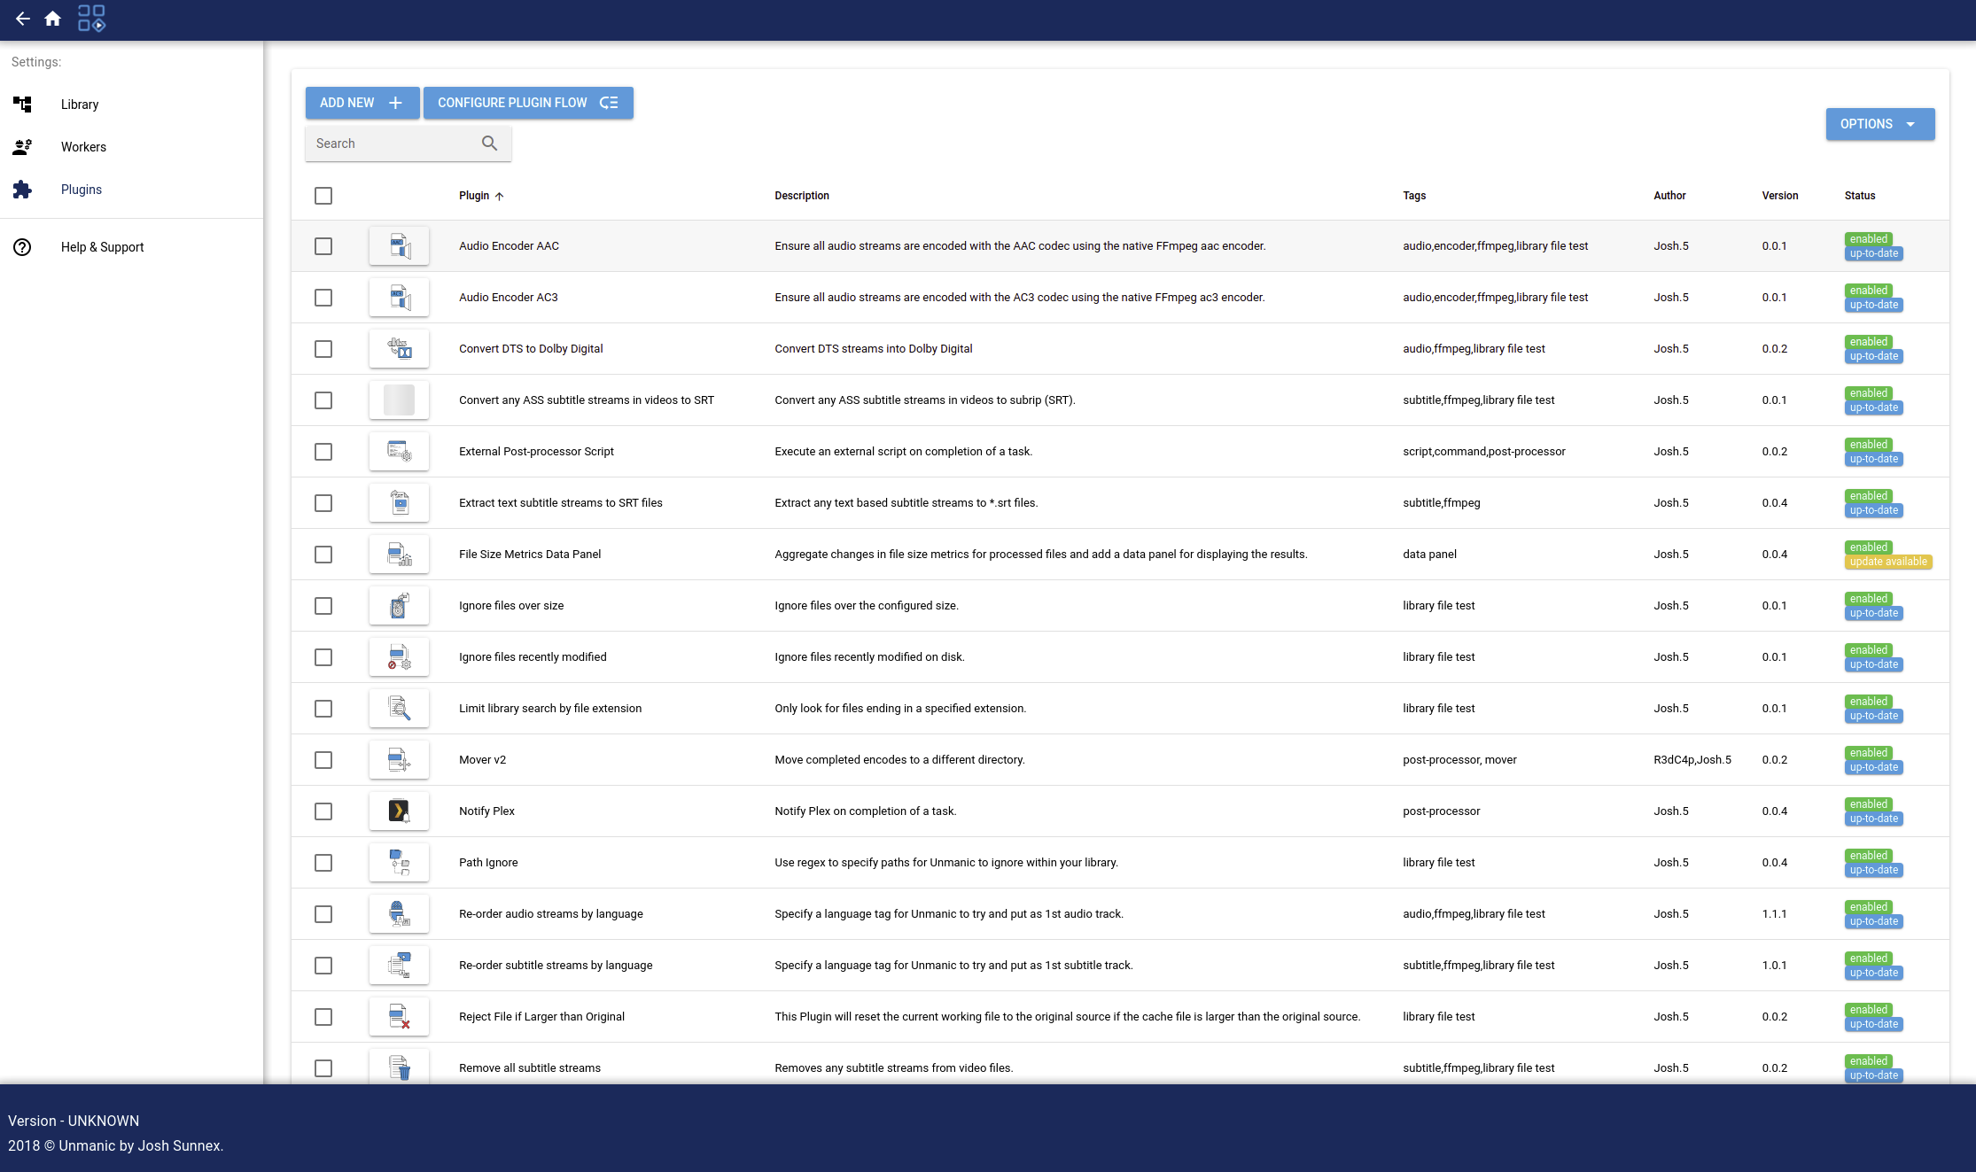This screenshot has width=1976, height=1172.
Task: Click the External Post-processor Script icon
Action: pos(401,451)
